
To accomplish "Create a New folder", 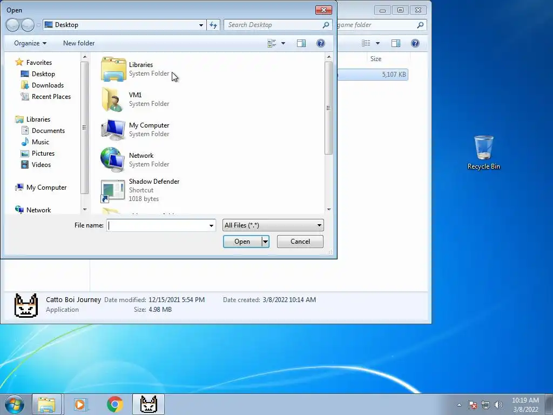I will pos(79,43).
